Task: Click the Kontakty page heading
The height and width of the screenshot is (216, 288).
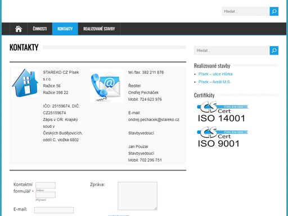Action: (24, 47)
